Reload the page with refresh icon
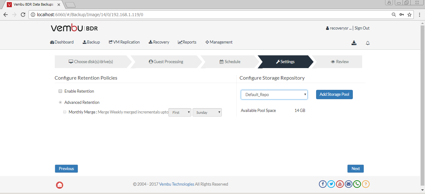The width and height of the screenshot is (425, 194). (23, 15)
